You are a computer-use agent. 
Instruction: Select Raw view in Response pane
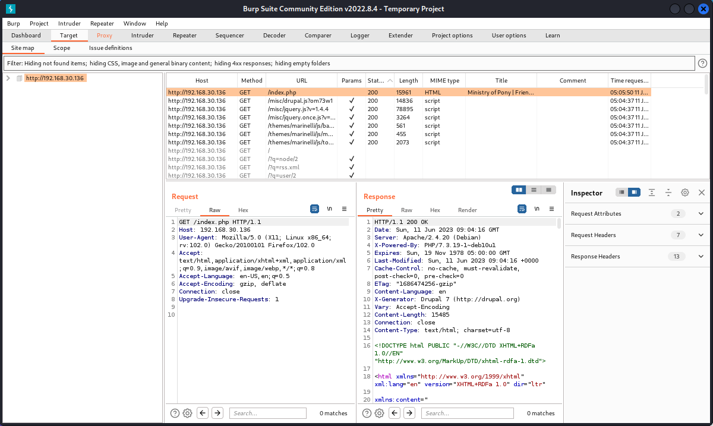(406, 210)
